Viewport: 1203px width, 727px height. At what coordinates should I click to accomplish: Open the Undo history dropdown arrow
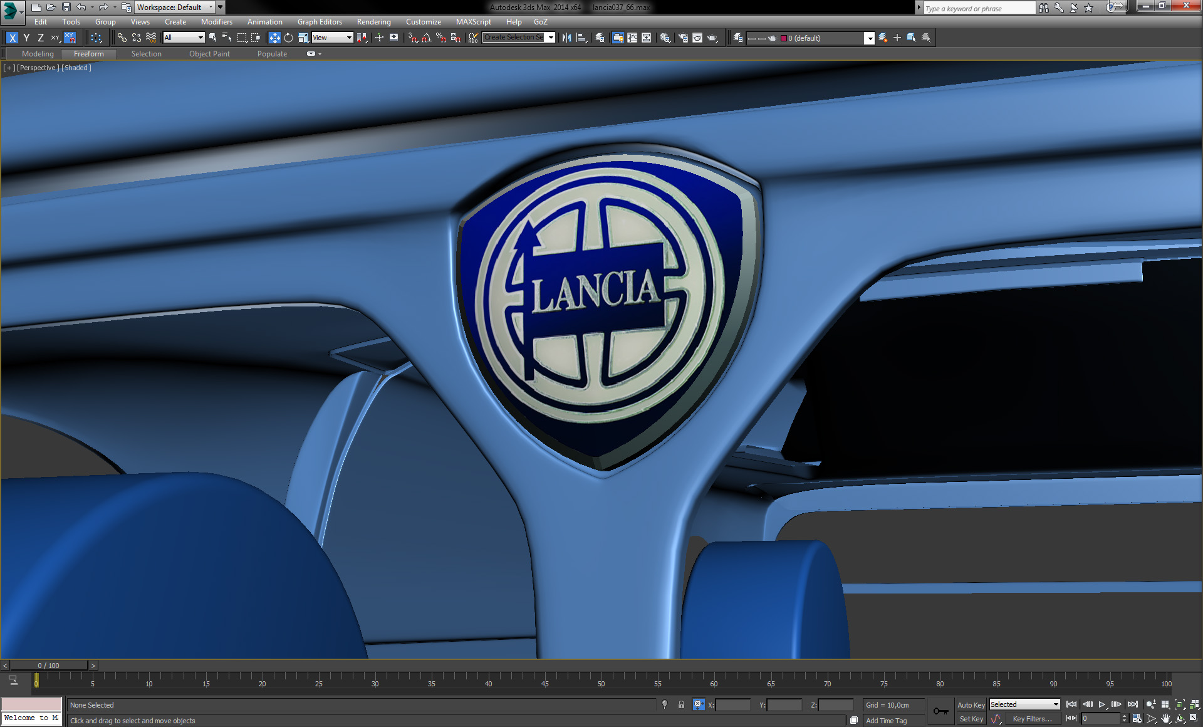[x=91, y=8]
